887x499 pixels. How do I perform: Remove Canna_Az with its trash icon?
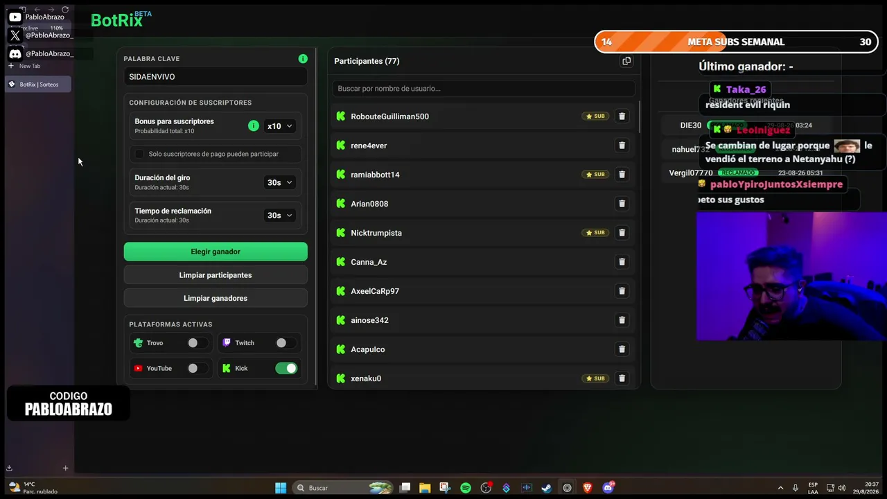point(622,262)
